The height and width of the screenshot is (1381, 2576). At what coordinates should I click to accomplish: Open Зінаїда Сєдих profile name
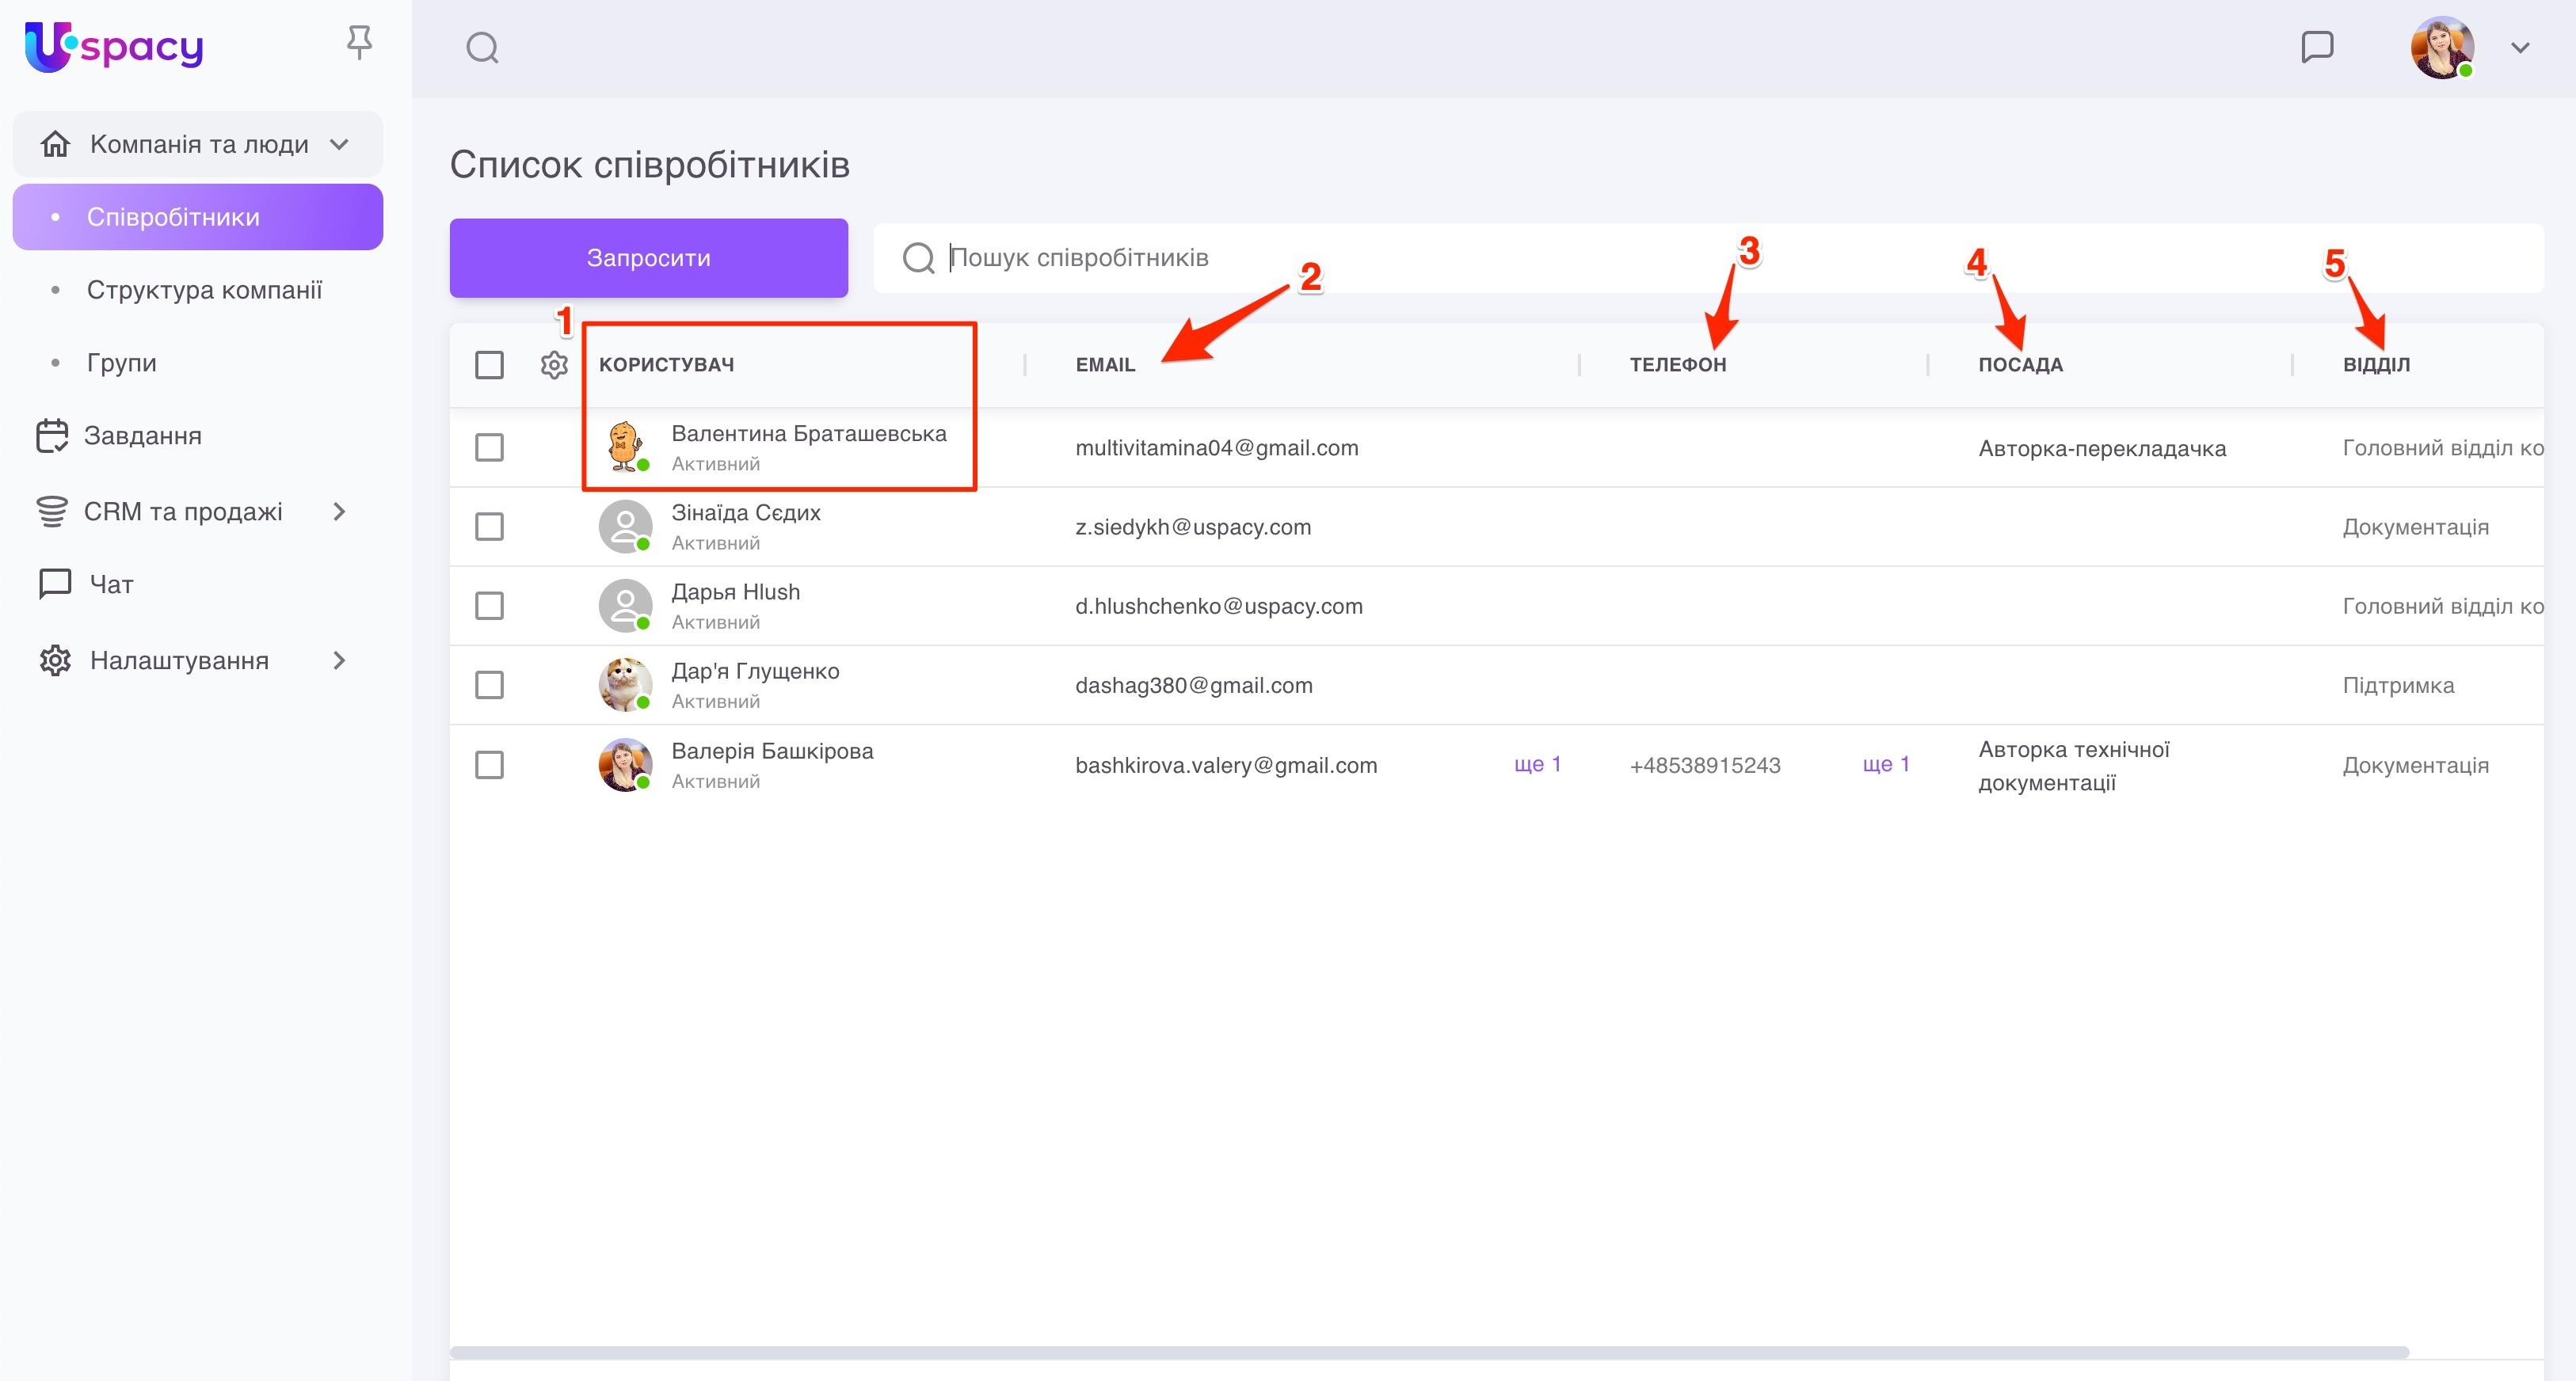745,513
